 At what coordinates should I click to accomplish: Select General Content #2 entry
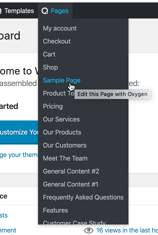click(x=71, y=171)
